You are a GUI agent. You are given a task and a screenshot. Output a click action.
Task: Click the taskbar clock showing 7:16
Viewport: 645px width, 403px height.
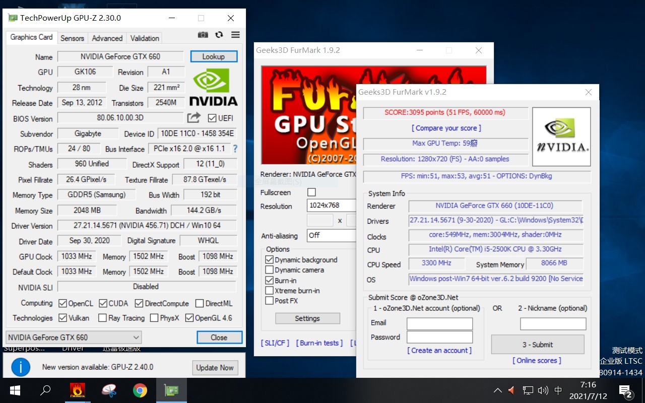pos(588,390)
